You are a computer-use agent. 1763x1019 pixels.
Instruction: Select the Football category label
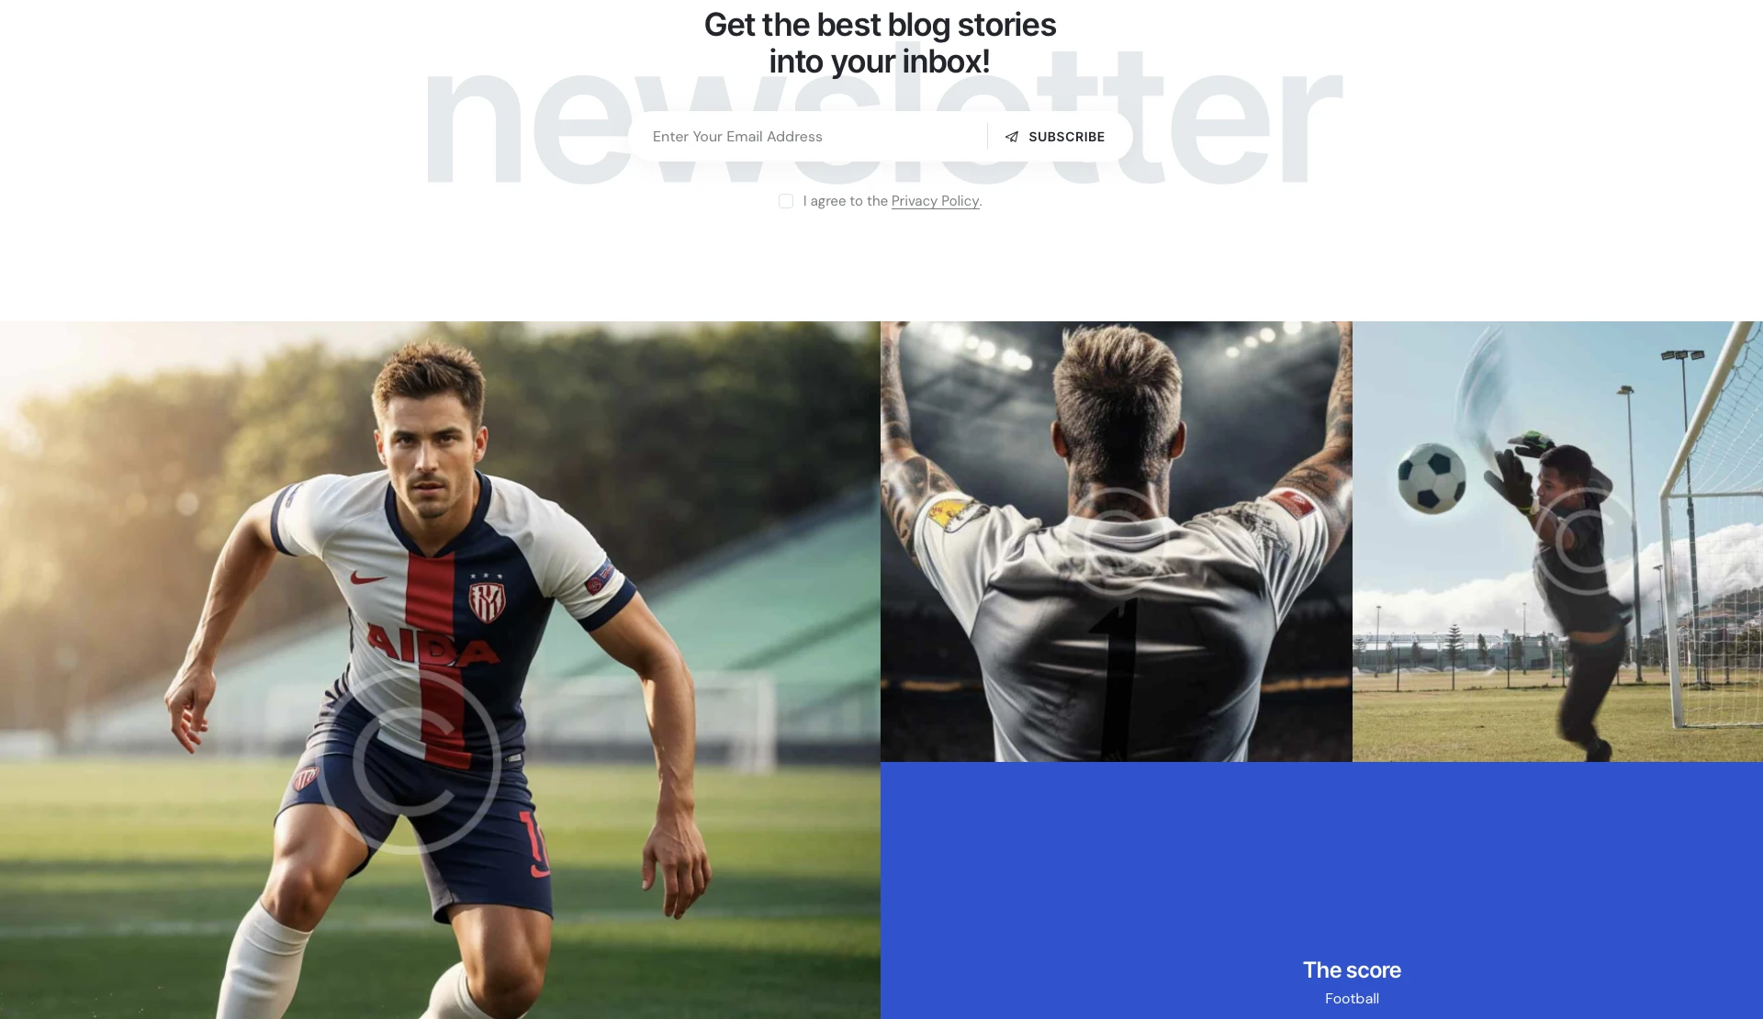pyautogui.click(x=1352, y=998)
